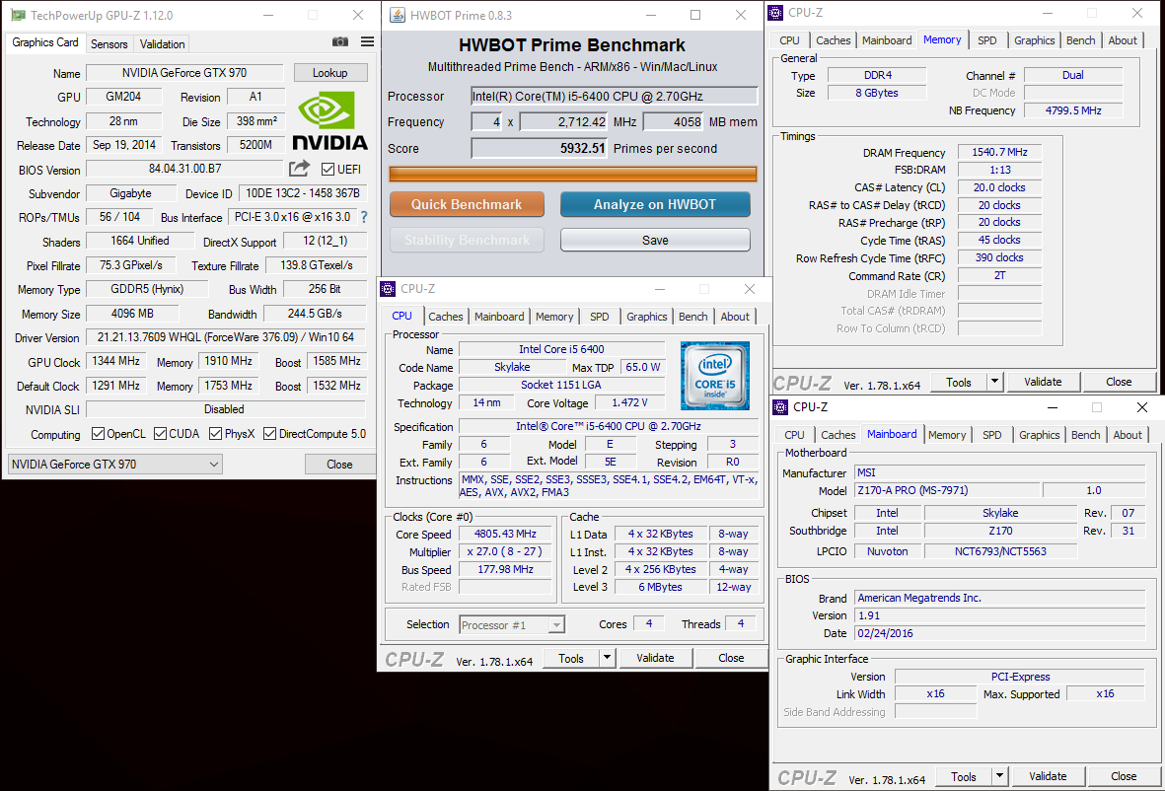The image size is (1165, 791).
Task: Click the Core Speed value 4805.43 MHz
Action: [x=505, y=534]
